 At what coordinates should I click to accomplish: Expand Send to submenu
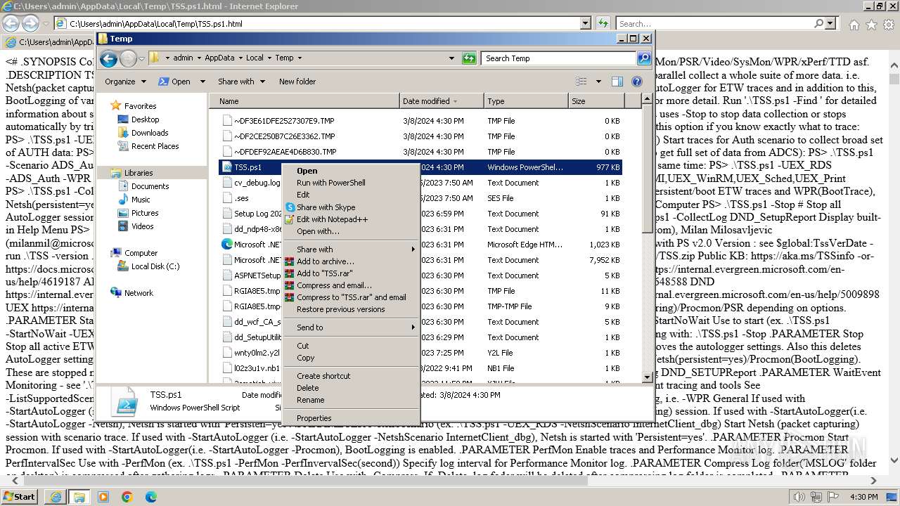tap(351, 327)
